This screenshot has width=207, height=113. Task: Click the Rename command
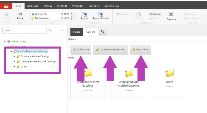191,14
